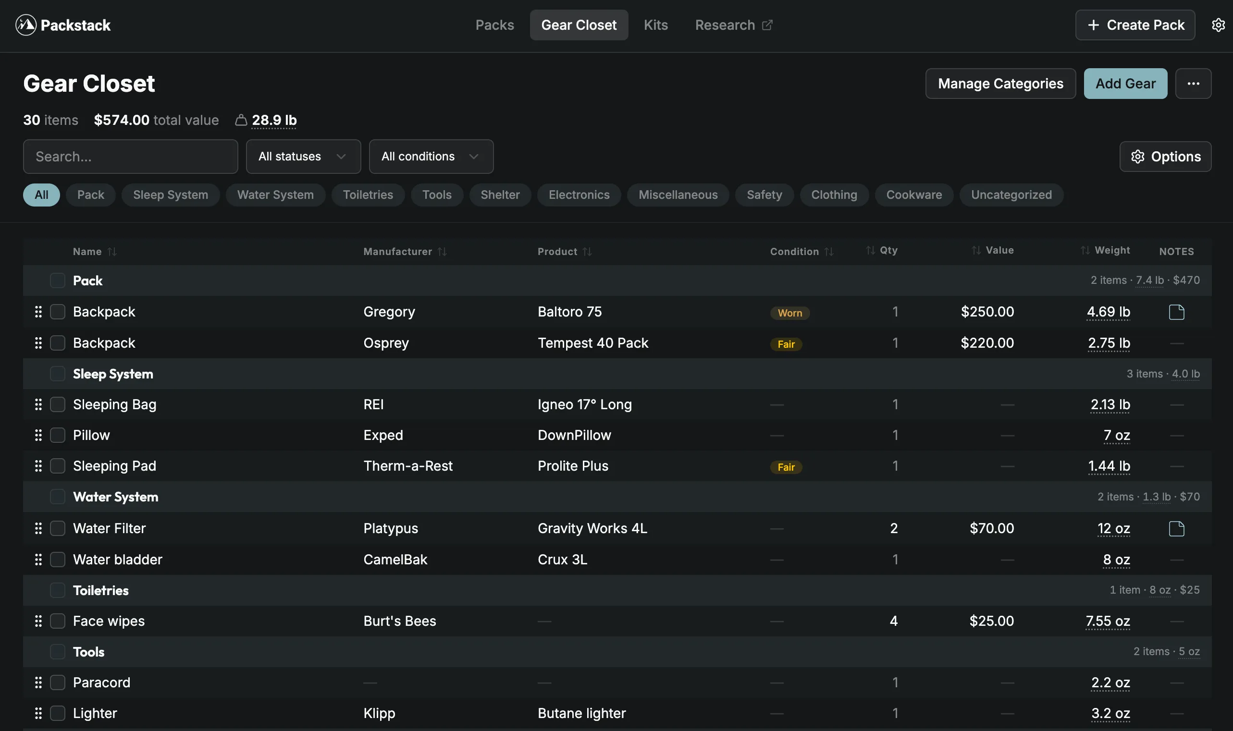Viewport: 1233px width, 731px height.
Task: Grab the drag handle for Sleeping Bag
Action: [x=38, y=404]
